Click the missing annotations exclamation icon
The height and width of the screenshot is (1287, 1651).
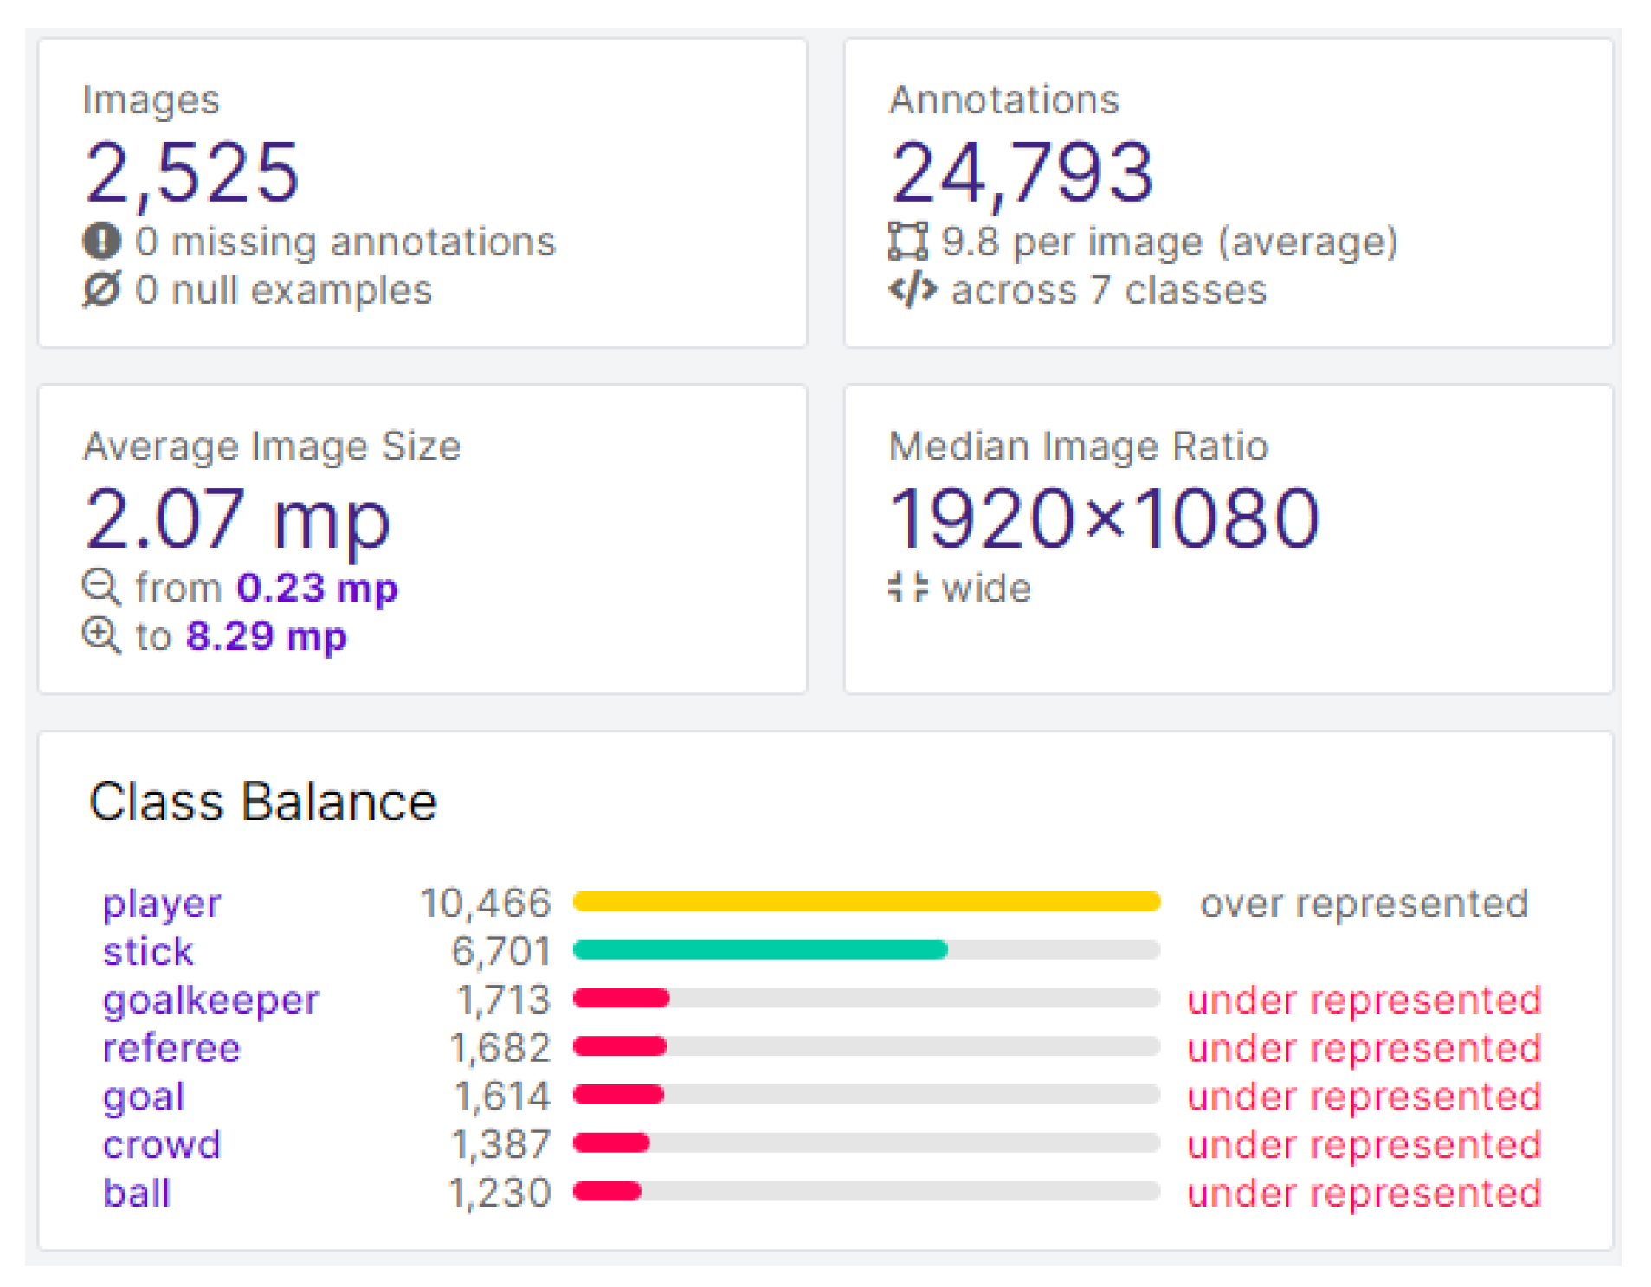coord(101,241)
